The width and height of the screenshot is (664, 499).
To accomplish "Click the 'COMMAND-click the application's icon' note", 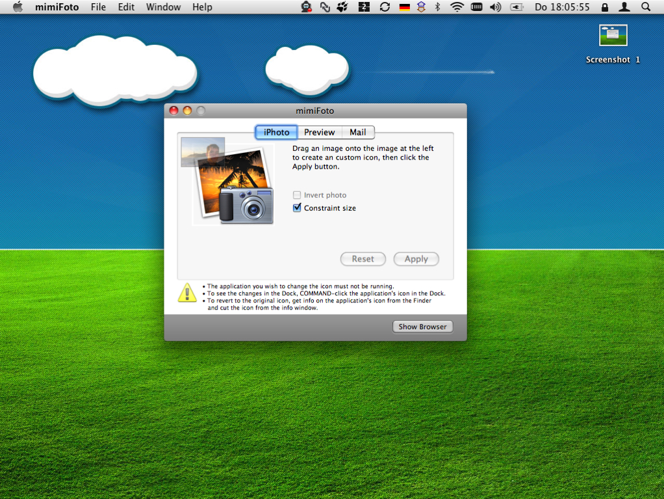I will [x=326, y=293].
